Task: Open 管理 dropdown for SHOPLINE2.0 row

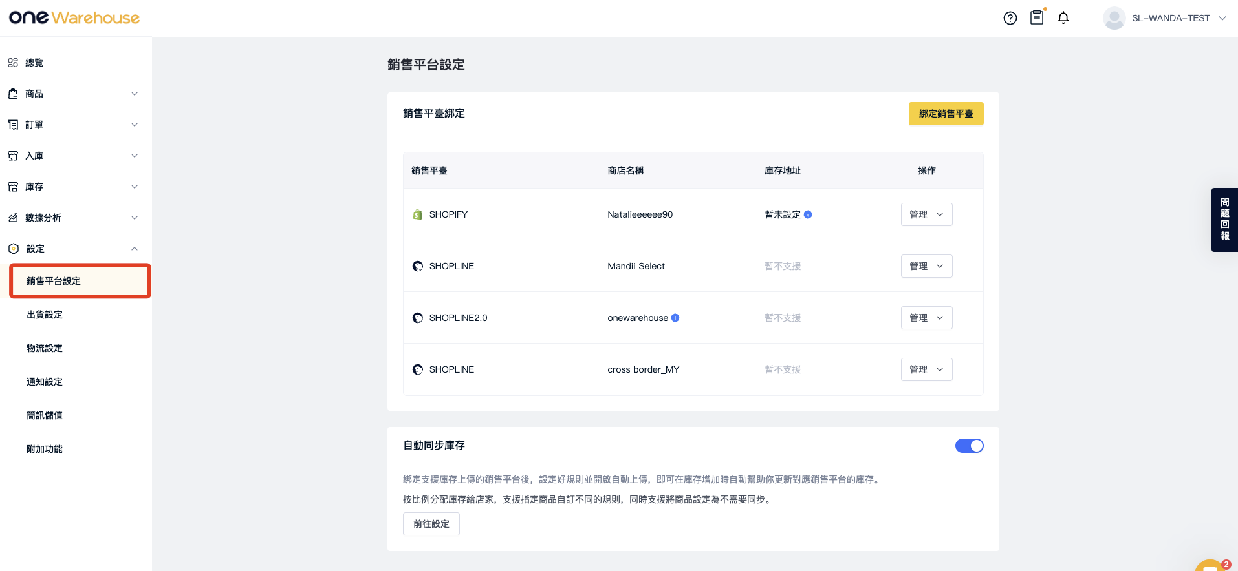Action: (x=926, y=318)
